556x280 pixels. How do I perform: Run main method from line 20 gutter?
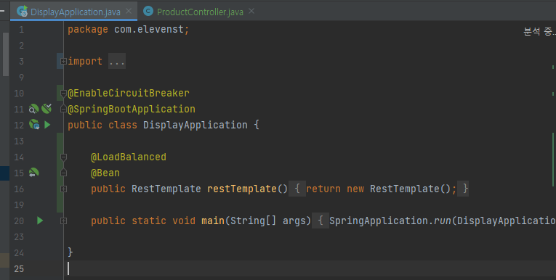click(40, 221)
